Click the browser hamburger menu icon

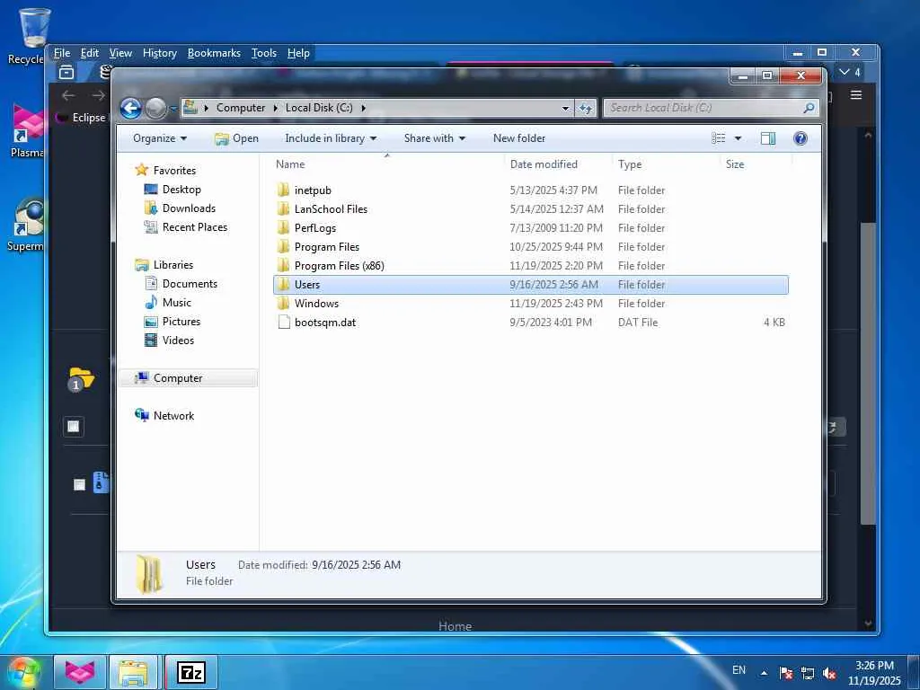(x=856, y=95)
